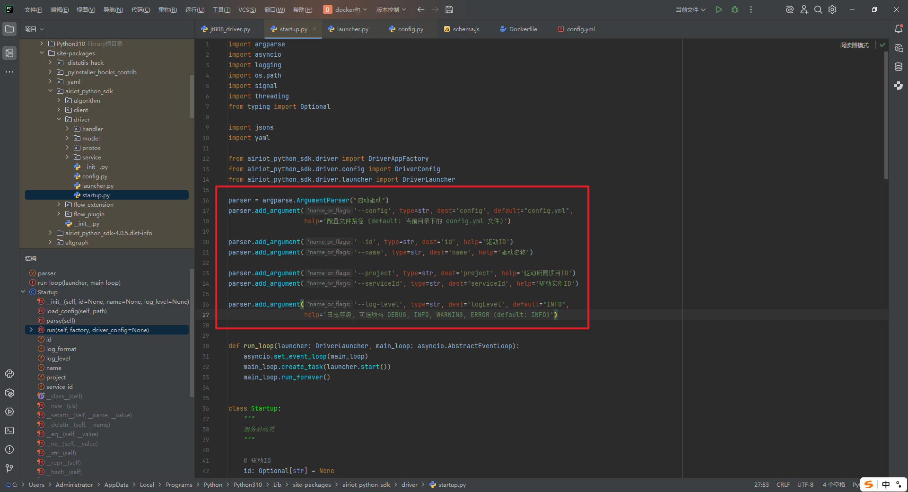Switch to config.yml tab

point(576,29)
